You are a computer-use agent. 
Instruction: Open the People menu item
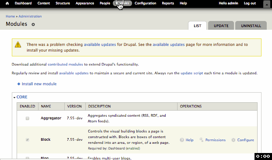pos(105,3)
